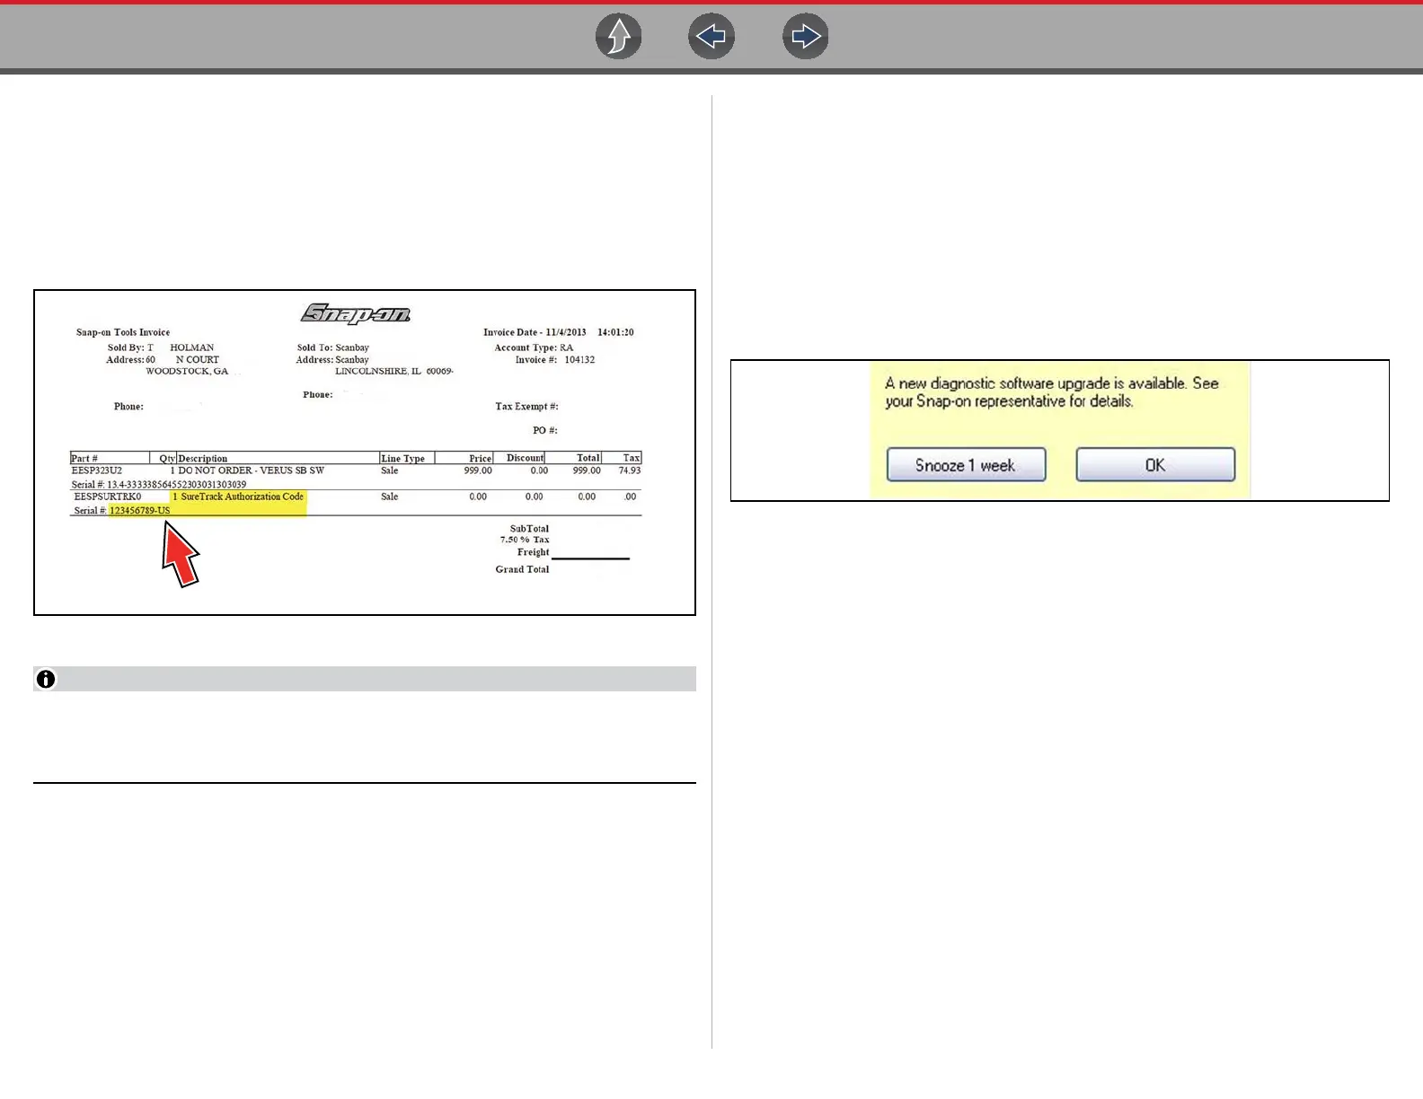1423x1099 pixels.
Task: Click the 'Discount' column header
Action: [526, 458]
